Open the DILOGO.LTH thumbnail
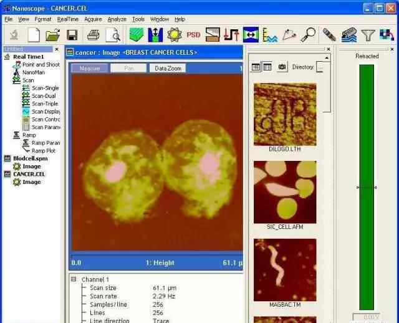Viewport: 399px width, 323px height. [x=285, y=114]
